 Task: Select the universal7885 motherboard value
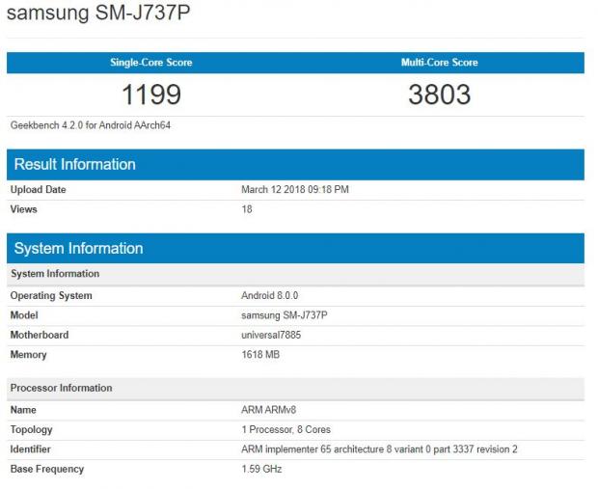273,335
